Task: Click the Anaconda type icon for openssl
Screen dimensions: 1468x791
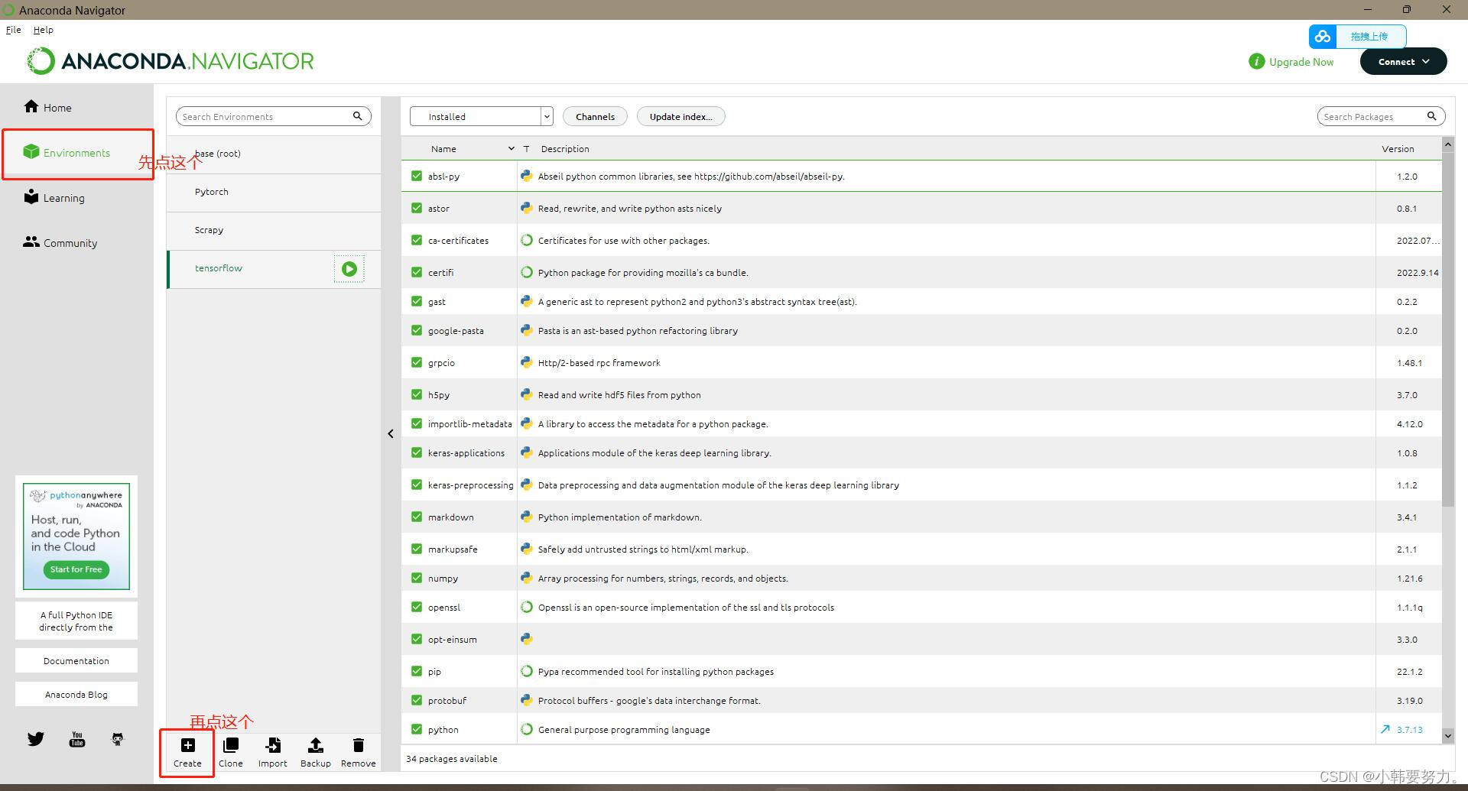Action: tap(526, 607)
